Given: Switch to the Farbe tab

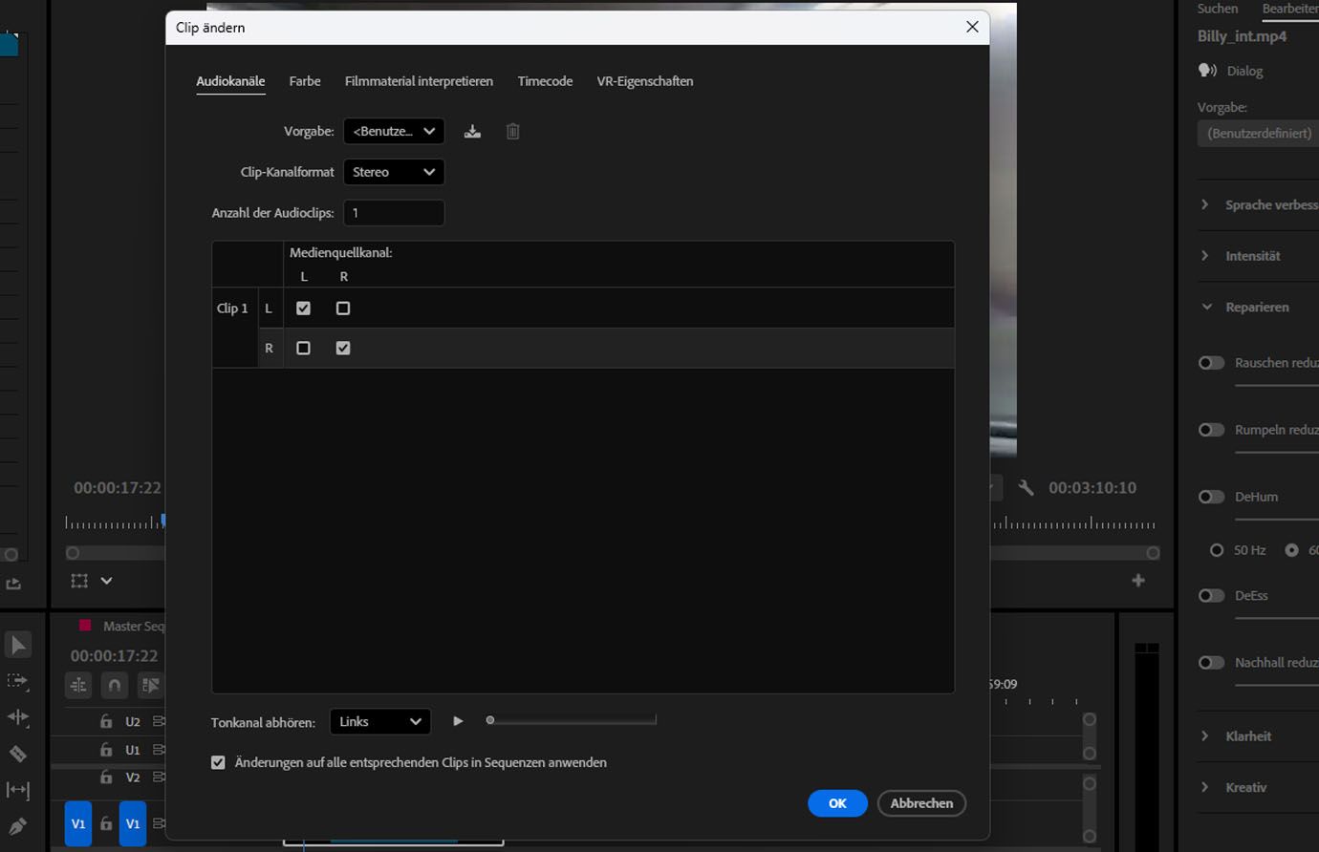Looking at the screenshot, I should click(x=304, y=81).
